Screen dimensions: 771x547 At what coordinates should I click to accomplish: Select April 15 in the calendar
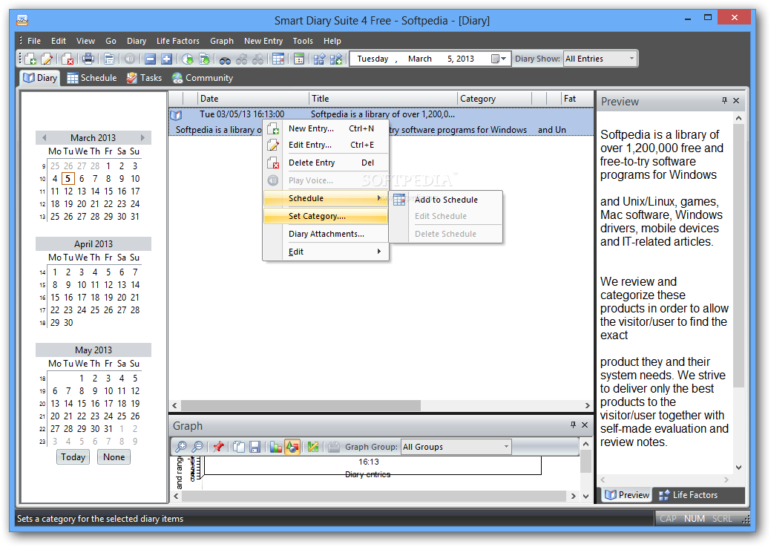(55, 298)
